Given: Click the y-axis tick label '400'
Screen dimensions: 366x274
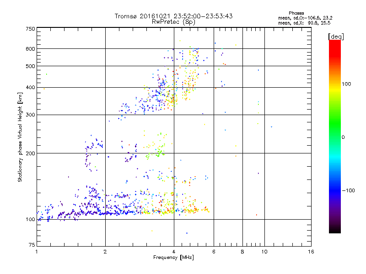Looking at the screenshot, I should click(30, 87).
